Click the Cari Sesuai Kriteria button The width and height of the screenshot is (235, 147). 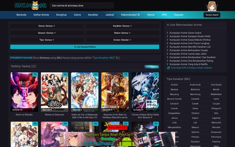[x=85, y=47]
